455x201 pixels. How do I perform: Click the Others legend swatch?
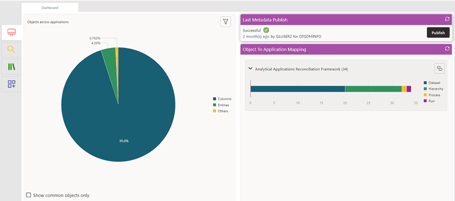[215, 111]
